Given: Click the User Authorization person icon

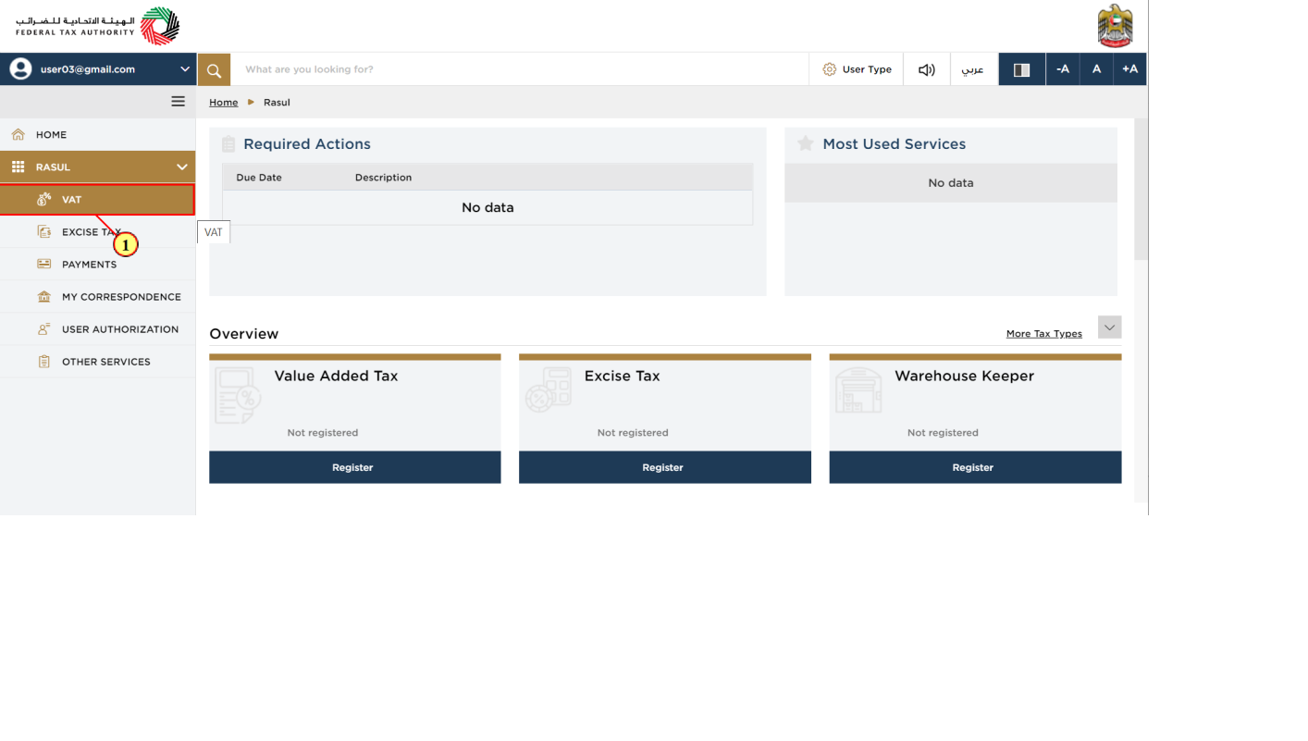Looking at the screenshot, I should (43, 329).
